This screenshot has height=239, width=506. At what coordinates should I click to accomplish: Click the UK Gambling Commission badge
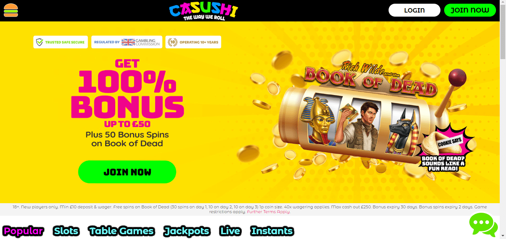pos(127,42)
